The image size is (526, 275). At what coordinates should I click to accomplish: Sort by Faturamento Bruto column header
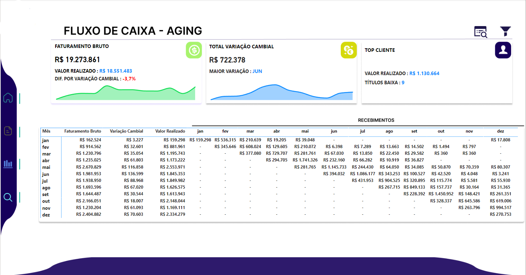point(83,131)
